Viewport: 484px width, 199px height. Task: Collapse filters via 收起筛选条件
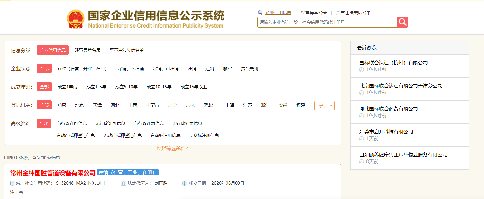pyautogui.click(x=173, y=148)
